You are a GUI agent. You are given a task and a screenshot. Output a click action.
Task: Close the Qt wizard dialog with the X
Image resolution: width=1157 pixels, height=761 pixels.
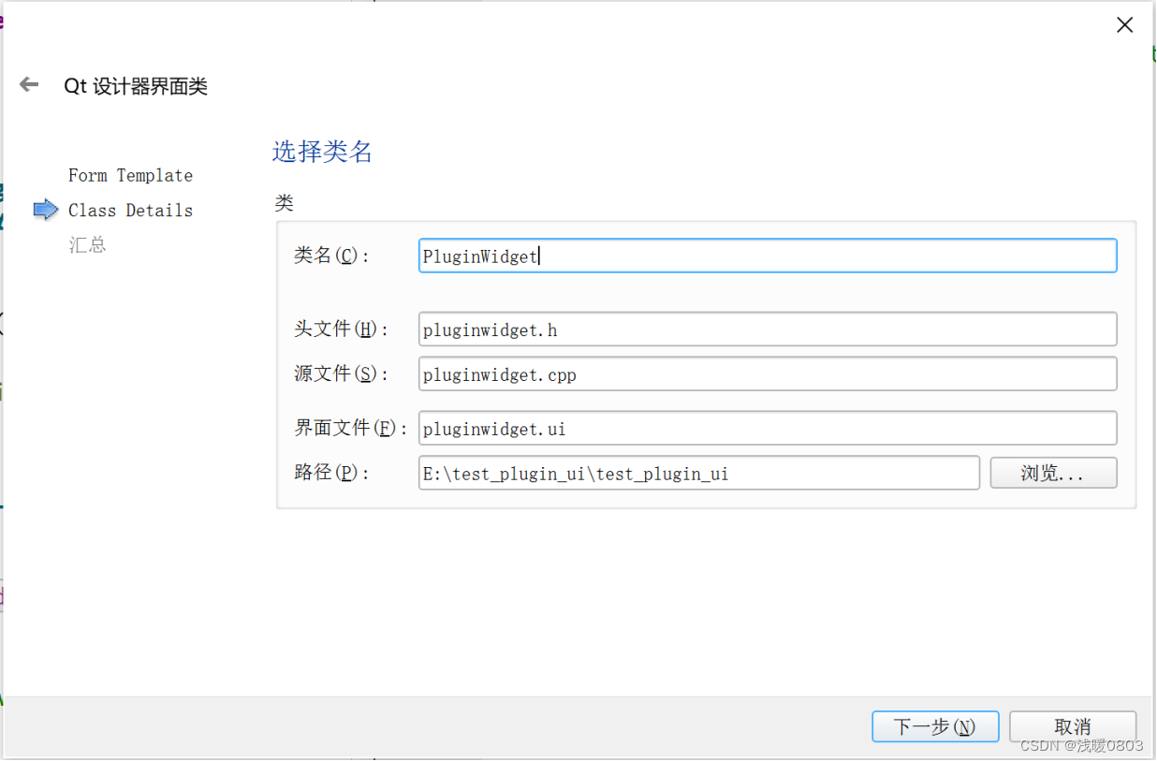point(1124,24)
